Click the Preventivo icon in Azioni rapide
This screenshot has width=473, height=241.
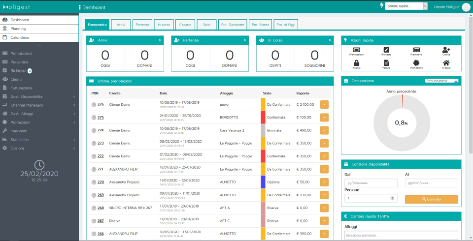pyautogui.click(x=416, y=50)
